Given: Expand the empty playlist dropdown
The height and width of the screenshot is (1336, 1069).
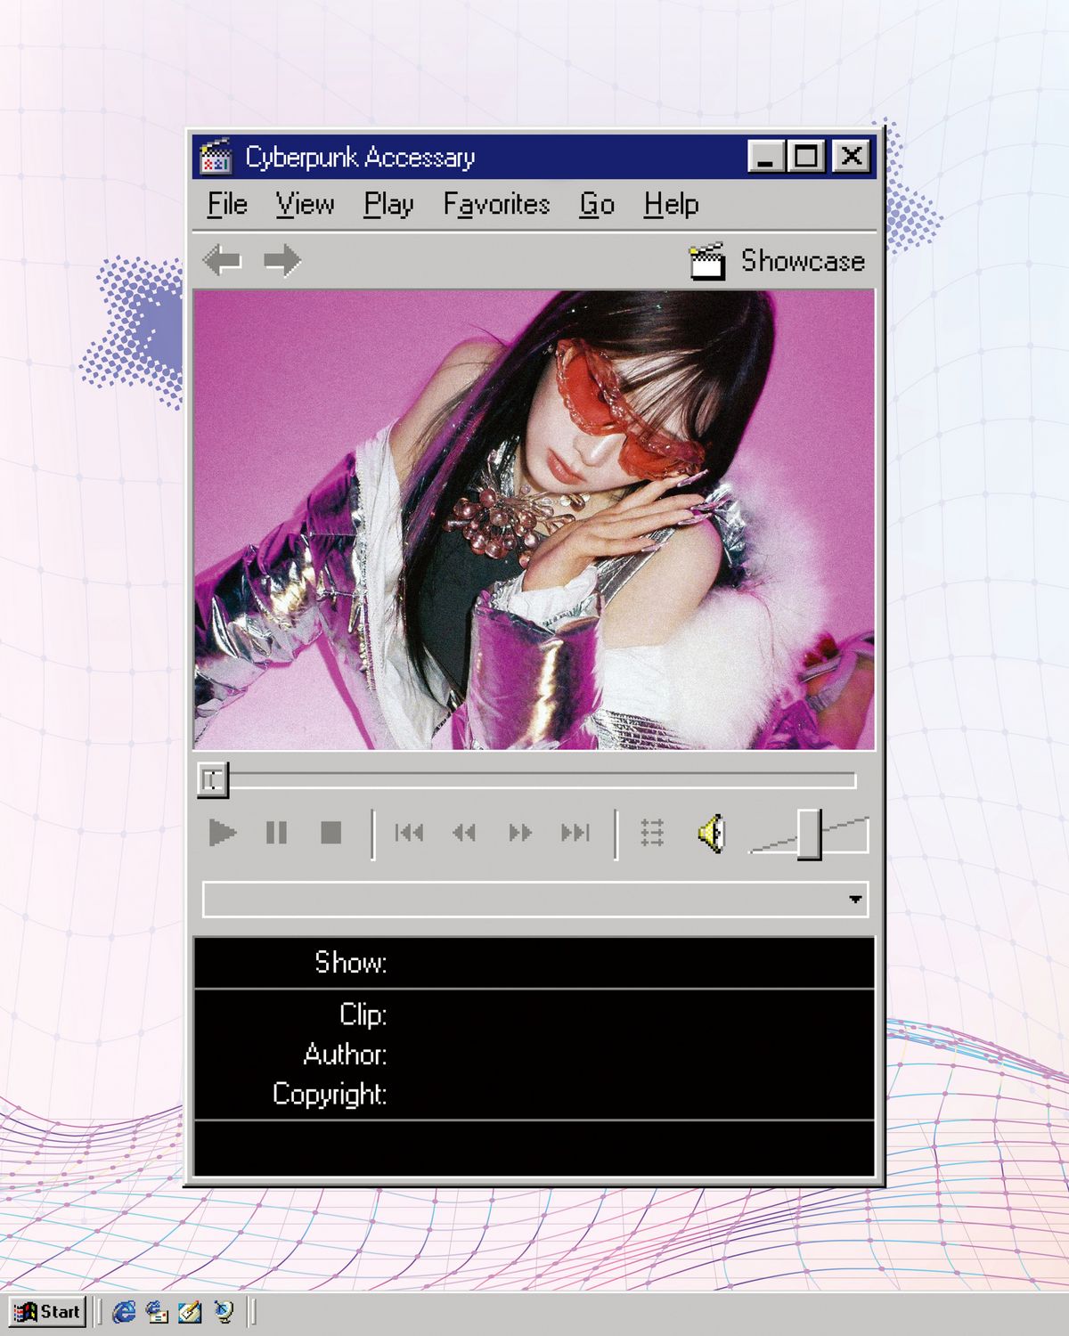Looking at the screenshot, I should pyautogui.click(x=855, y=900).
